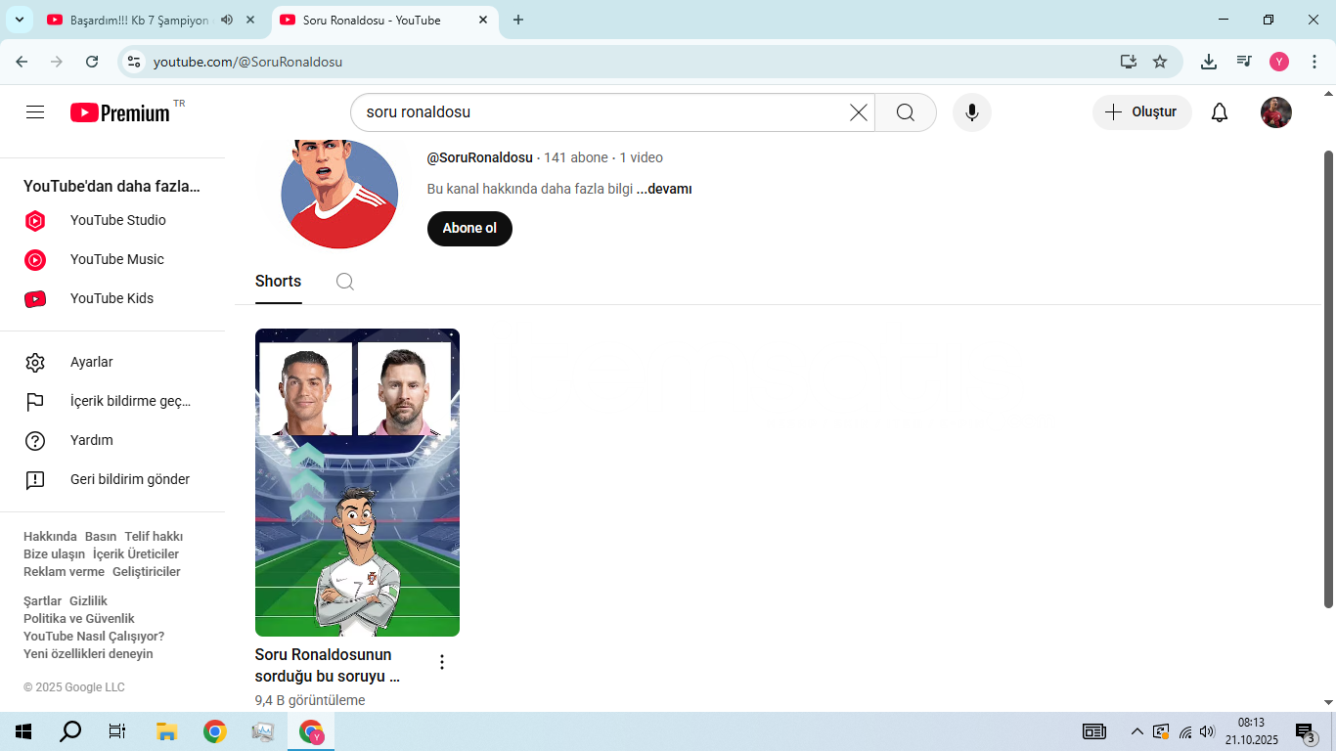Open the Gizlilik footer link
The height and width of the screenshot is (751, 1336).
[x=88, y=601]
